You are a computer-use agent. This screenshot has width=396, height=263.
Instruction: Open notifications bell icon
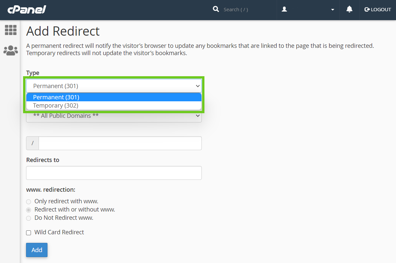pos(349,10)
